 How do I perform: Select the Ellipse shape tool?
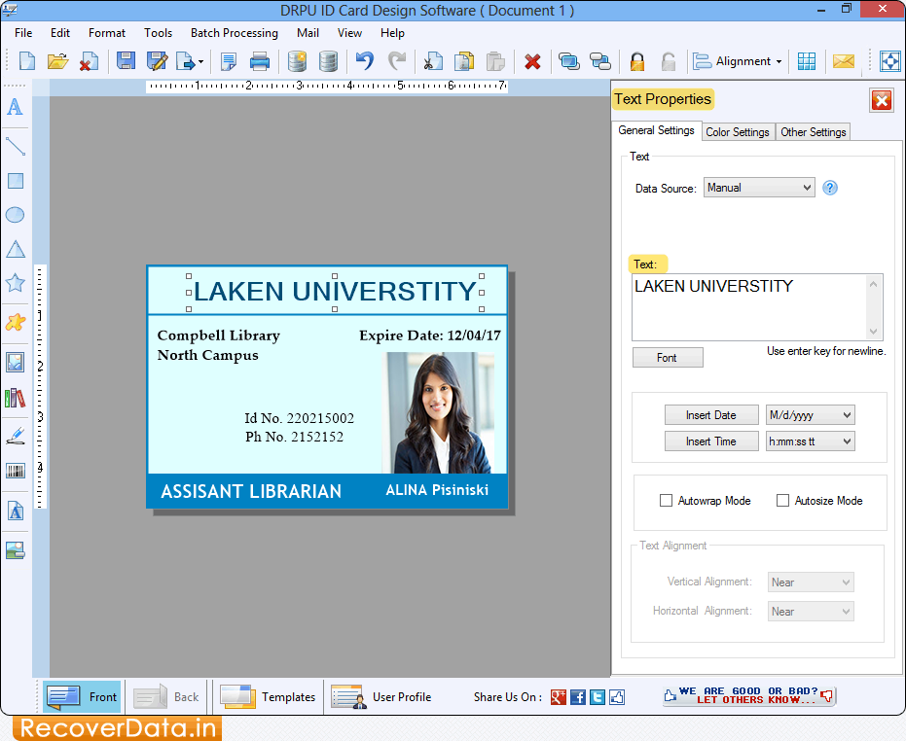coord(14,215)
